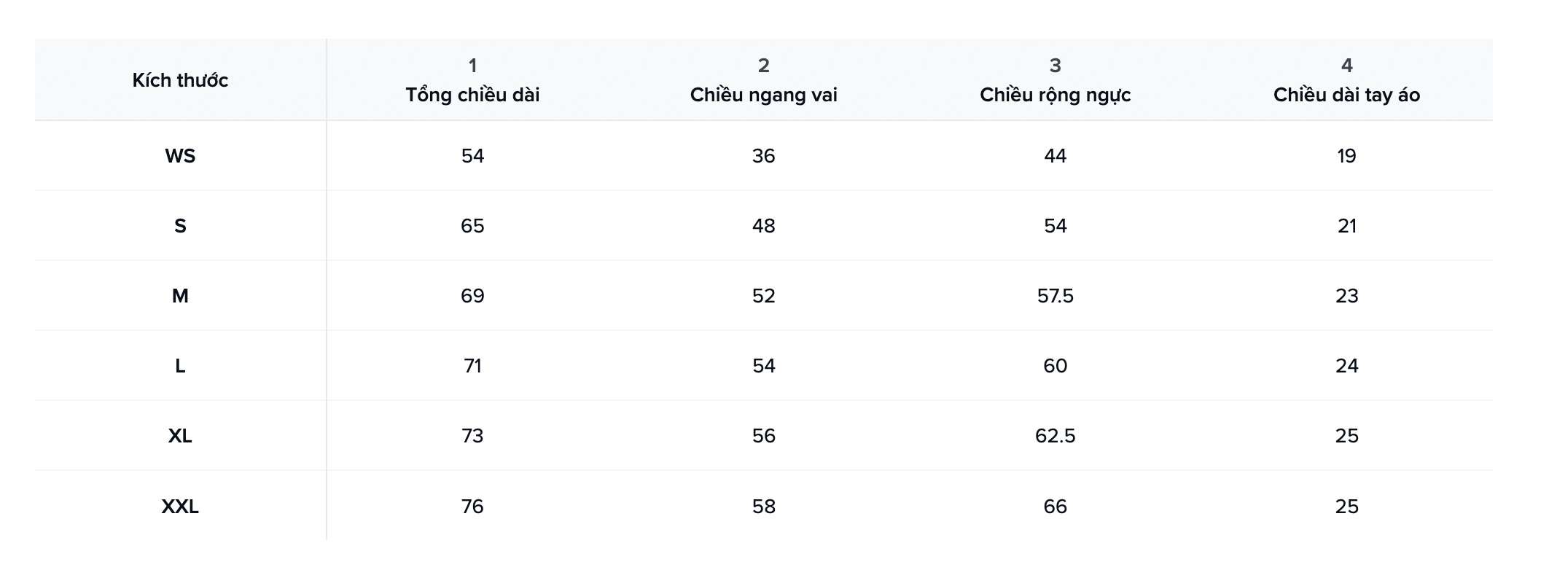Viewport: 1541px width, 570px height.
Task: Select chest width value 62.5 for XL
Action: pos(1055,436)
